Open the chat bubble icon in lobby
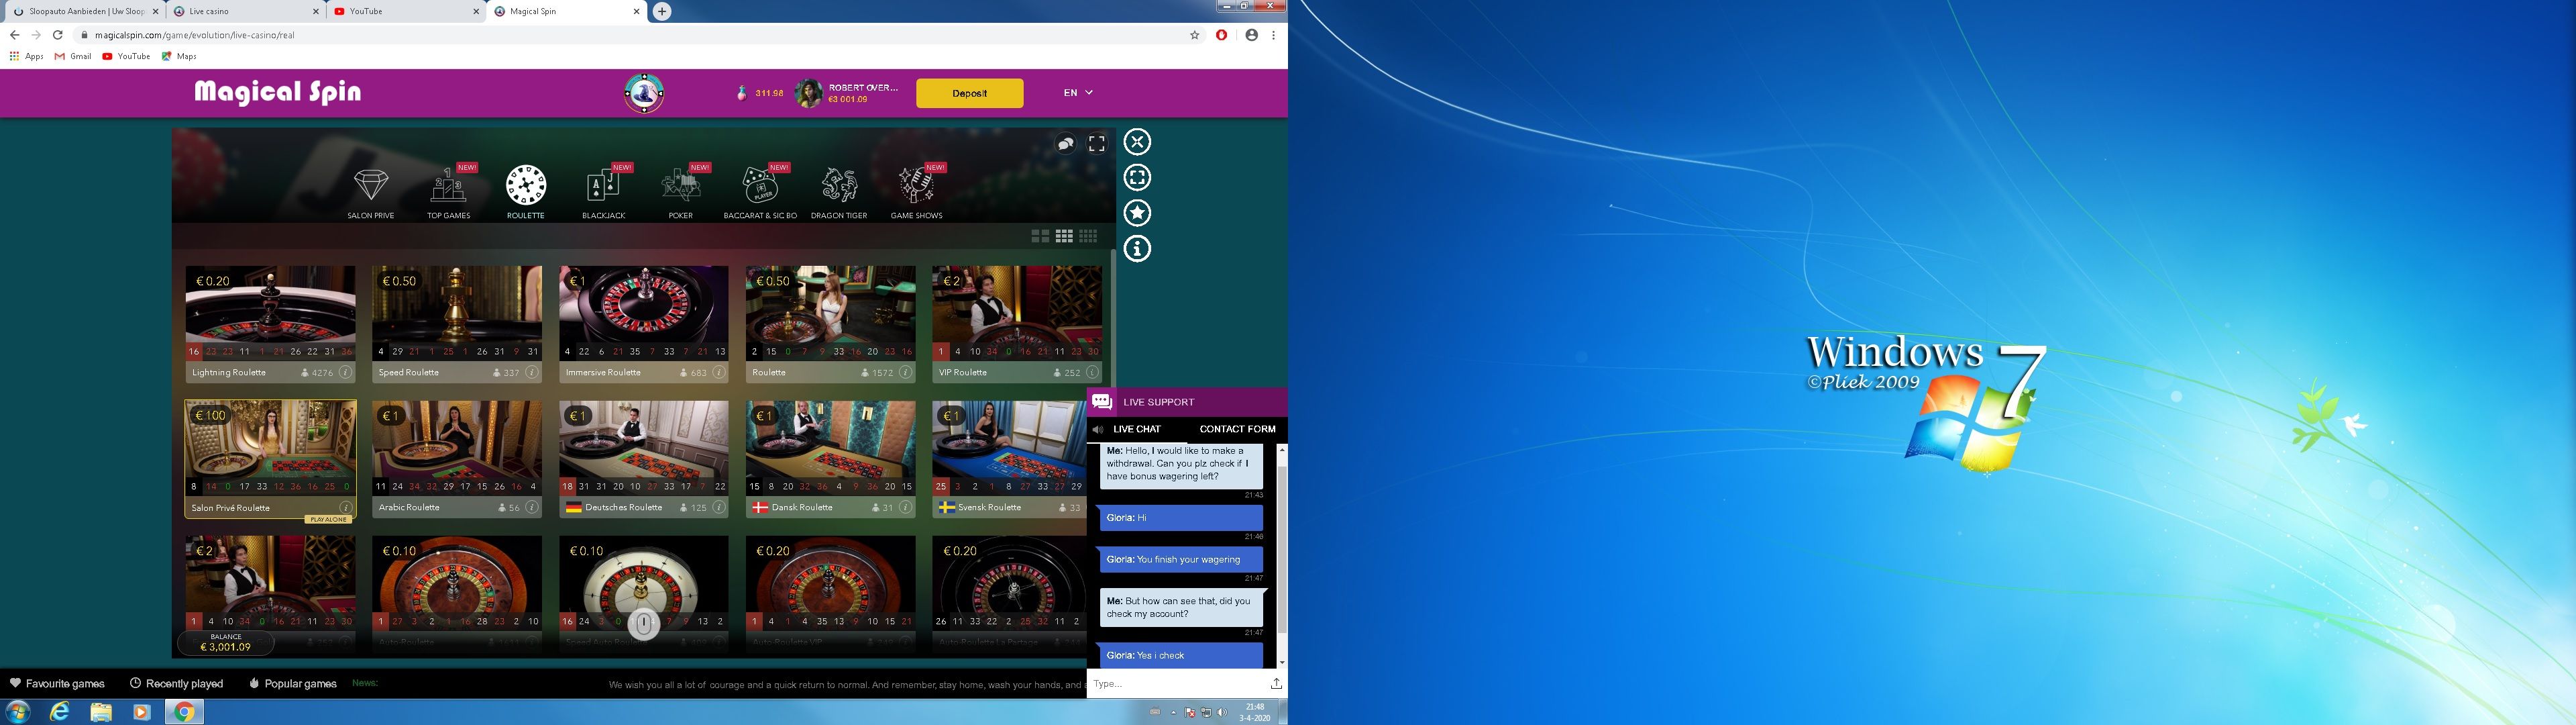Viewport: 2576px width, 725px height. pyautogui.click(x=1066, y=144)
